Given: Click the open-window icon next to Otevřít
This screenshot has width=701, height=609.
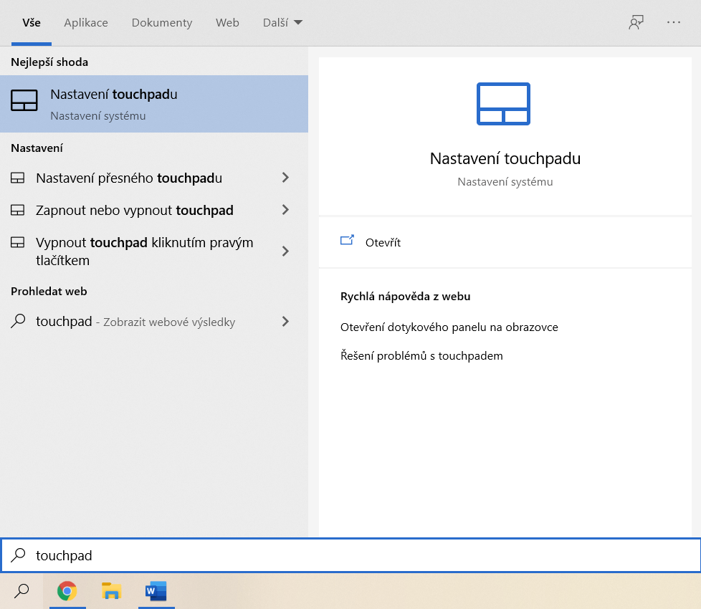Looking at the screenshot, I should (347, 241).
